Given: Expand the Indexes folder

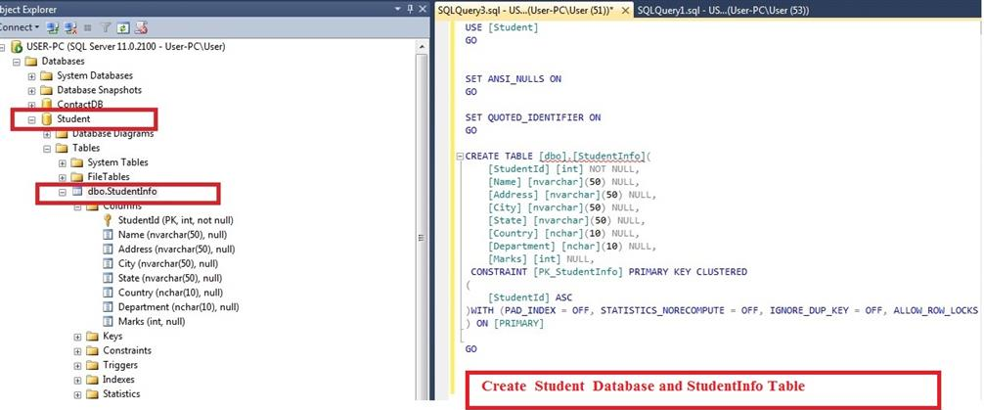Looking at the screenshot, I should [x=78, y=380].
